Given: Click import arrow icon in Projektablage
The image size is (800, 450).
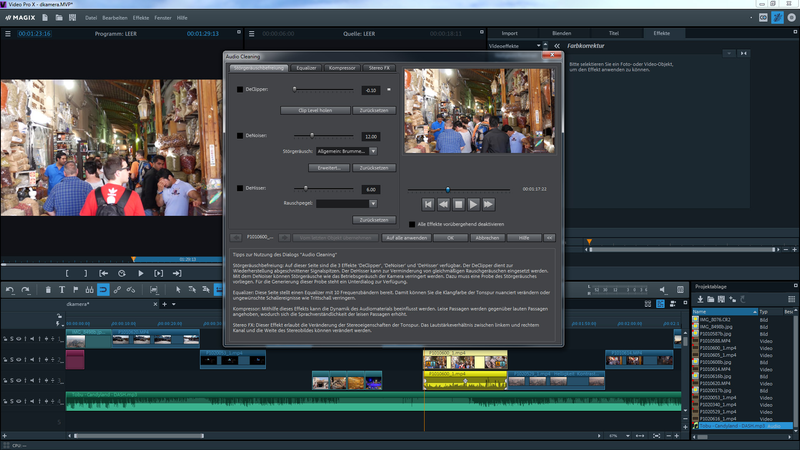Looking at the screenshot, I should point(700,299).
